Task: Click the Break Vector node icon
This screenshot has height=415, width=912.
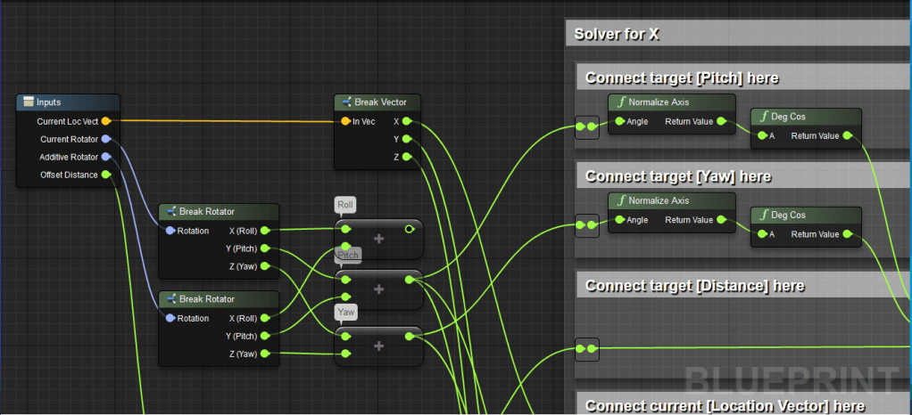Action: click(x=345, y=102)
